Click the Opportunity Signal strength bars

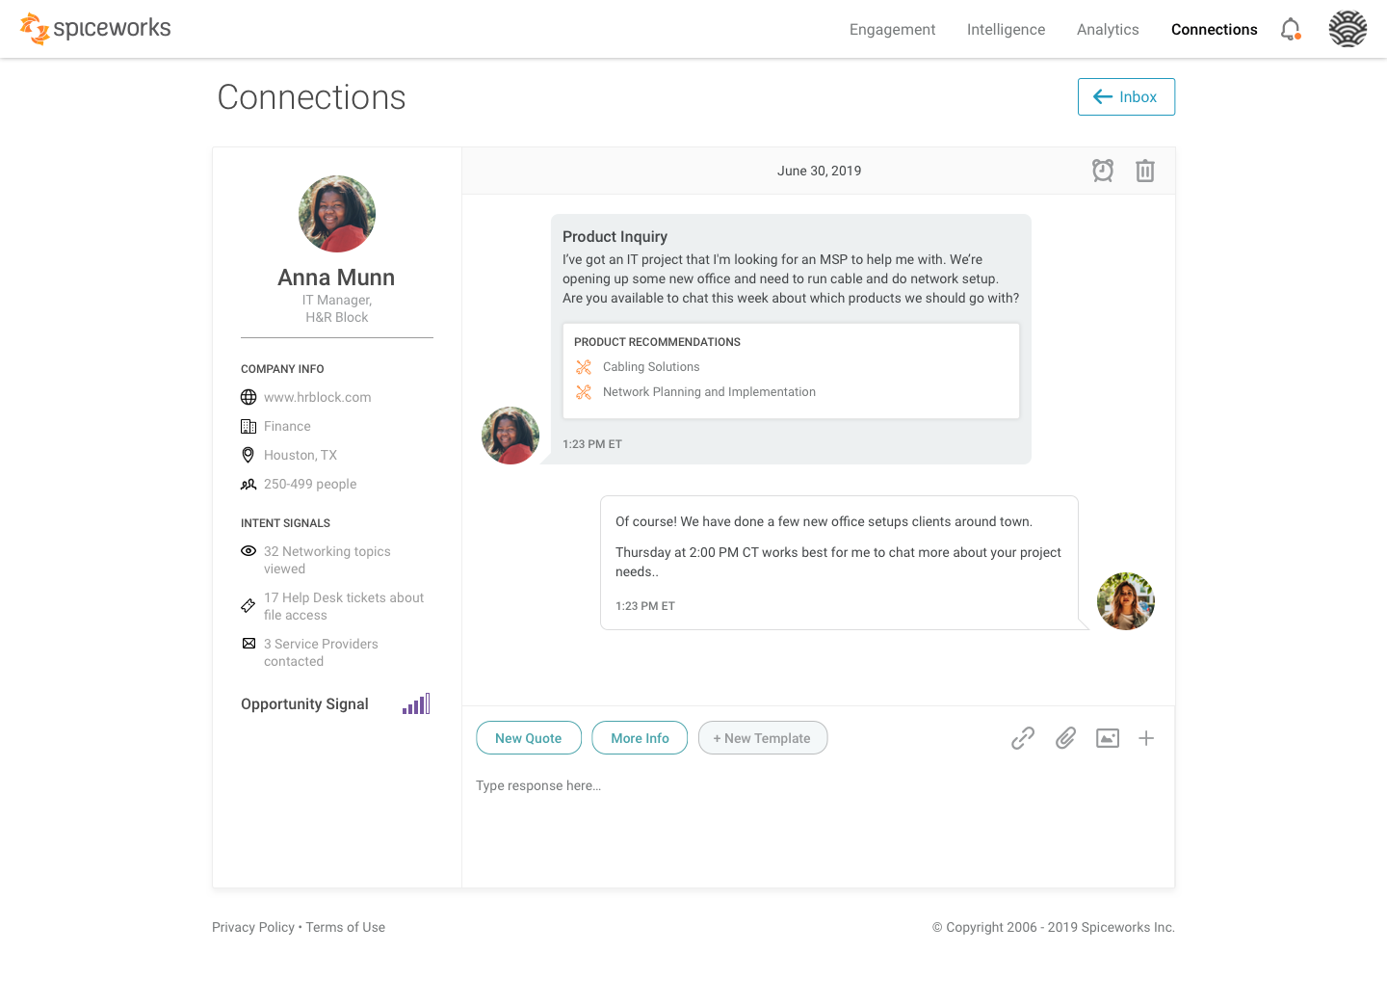pyautogui.click(x=416, y=704)
